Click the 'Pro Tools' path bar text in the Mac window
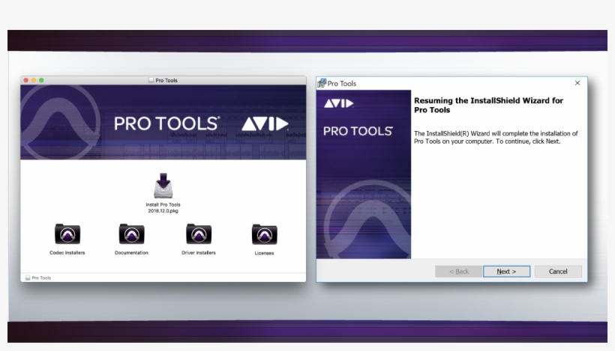The image size is (615, 351). coord(41,278)
